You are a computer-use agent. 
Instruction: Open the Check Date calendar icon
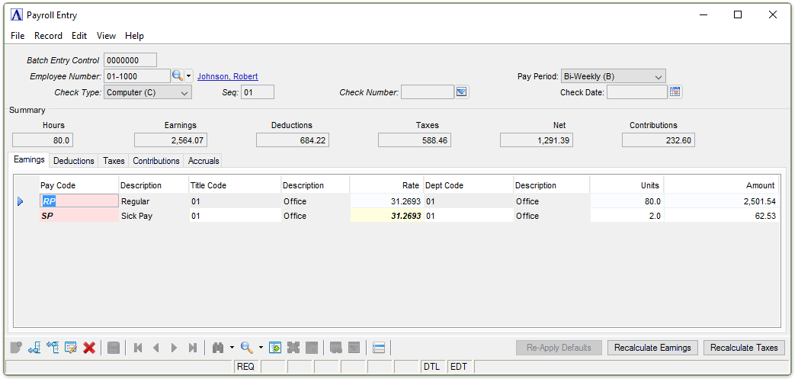click(x=675, y=92)
